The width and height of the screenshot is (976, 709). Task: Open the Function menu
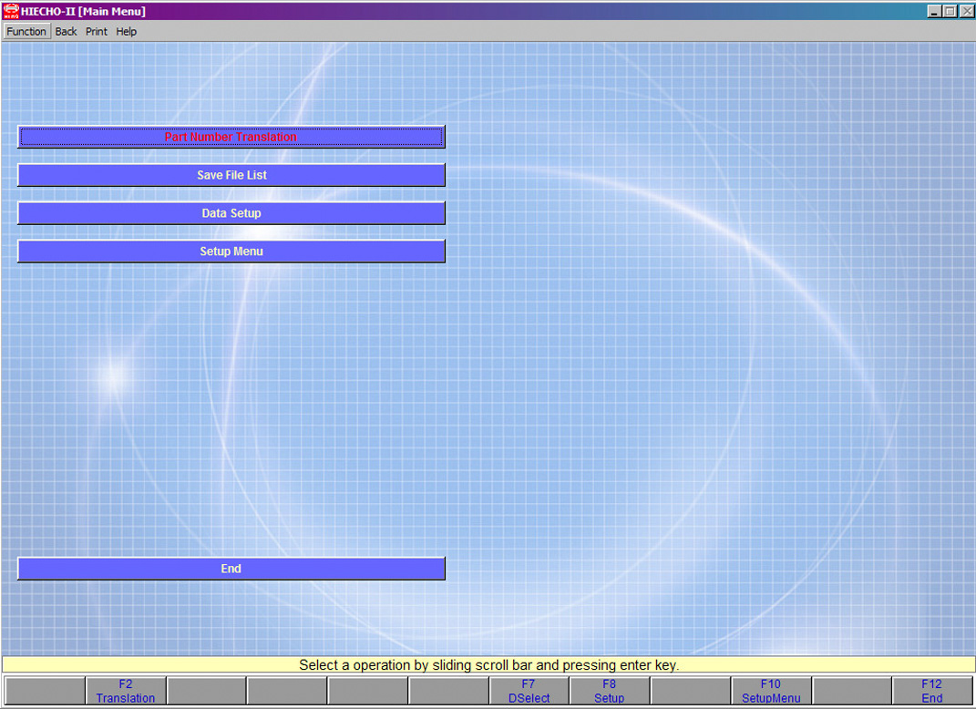pyautogui.click(x=26, y=31)
